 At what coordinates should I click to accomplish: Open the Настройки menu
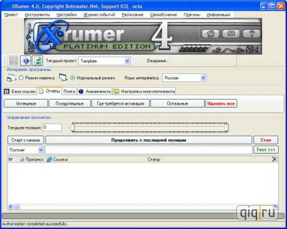click(x=67, y=15)
